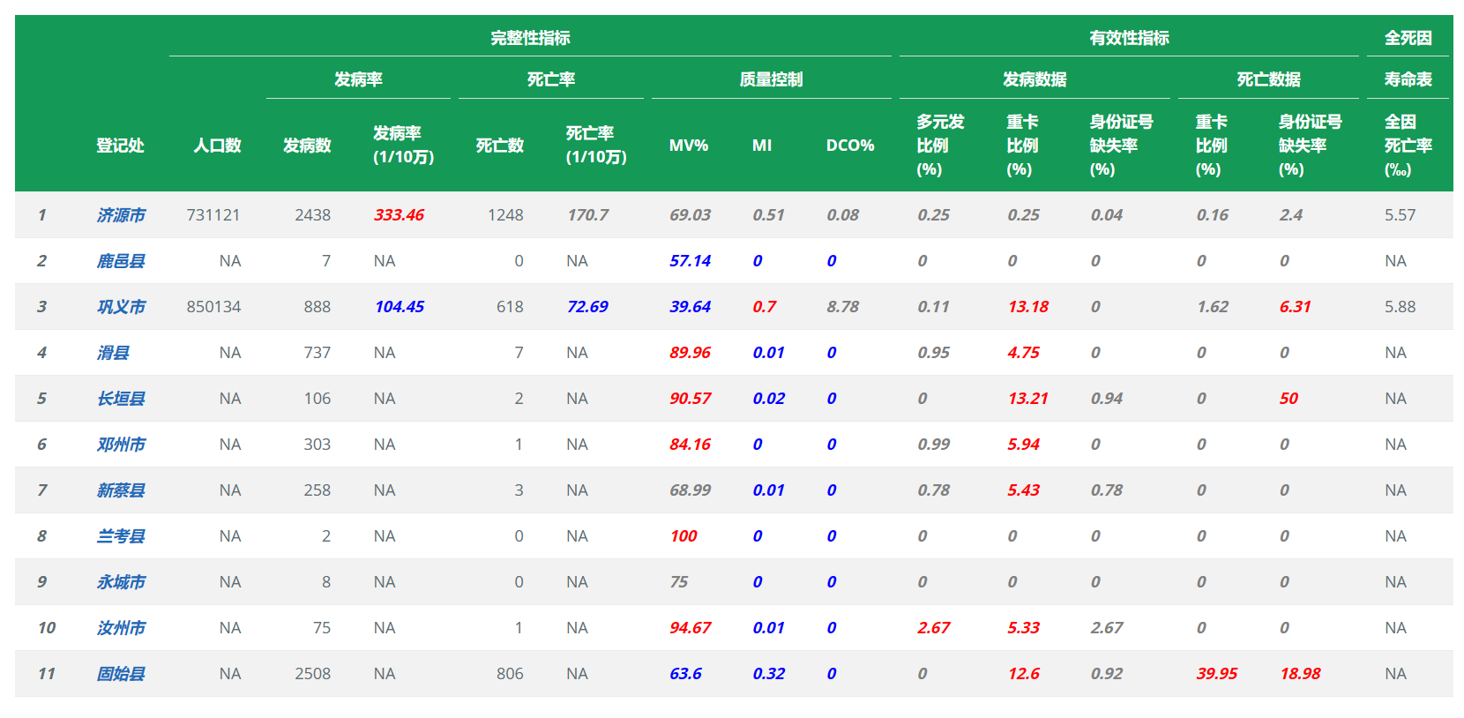
Task: Open the 滑县 registry link
Action: (x=113, y=353)
